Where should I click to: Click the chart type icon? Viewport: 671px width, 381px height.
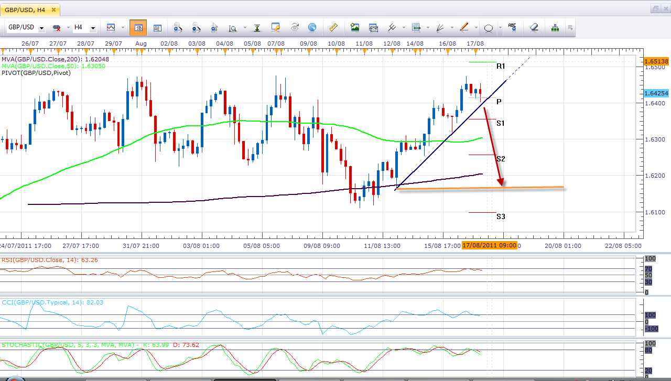point(111,27)
